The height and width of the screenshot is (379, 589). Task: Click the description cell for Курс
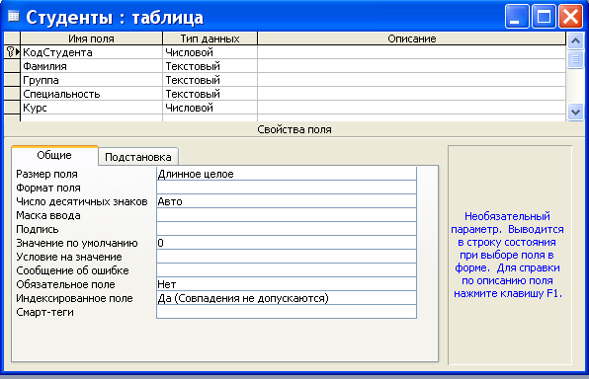(412, 108)
